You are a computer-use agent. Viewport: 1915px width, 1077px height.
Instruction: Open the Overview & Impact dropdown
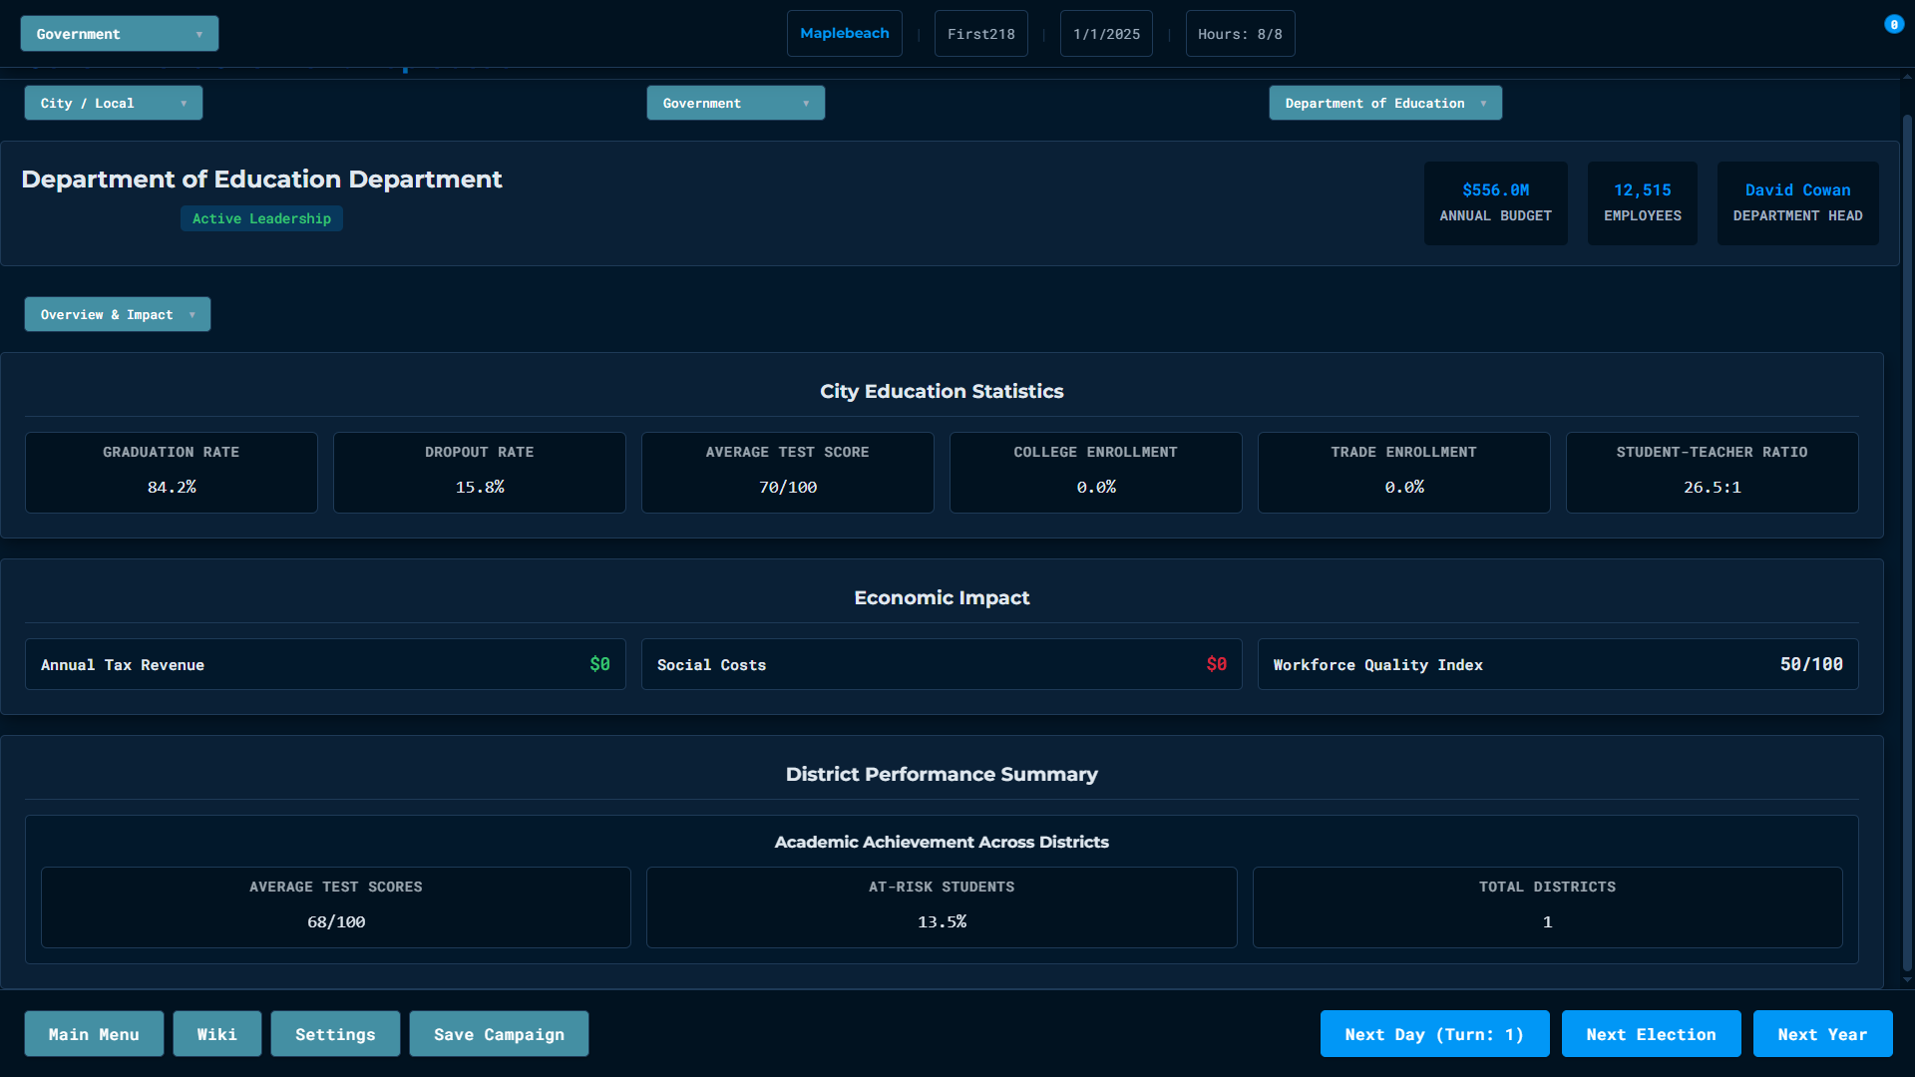(x=117, y=314)
